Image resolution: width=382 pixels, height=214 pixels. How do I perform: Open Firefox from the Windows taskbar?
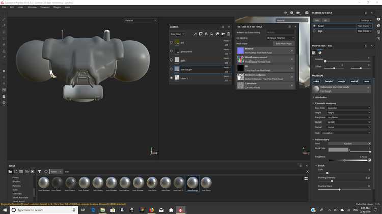click(x=151, y=210)
